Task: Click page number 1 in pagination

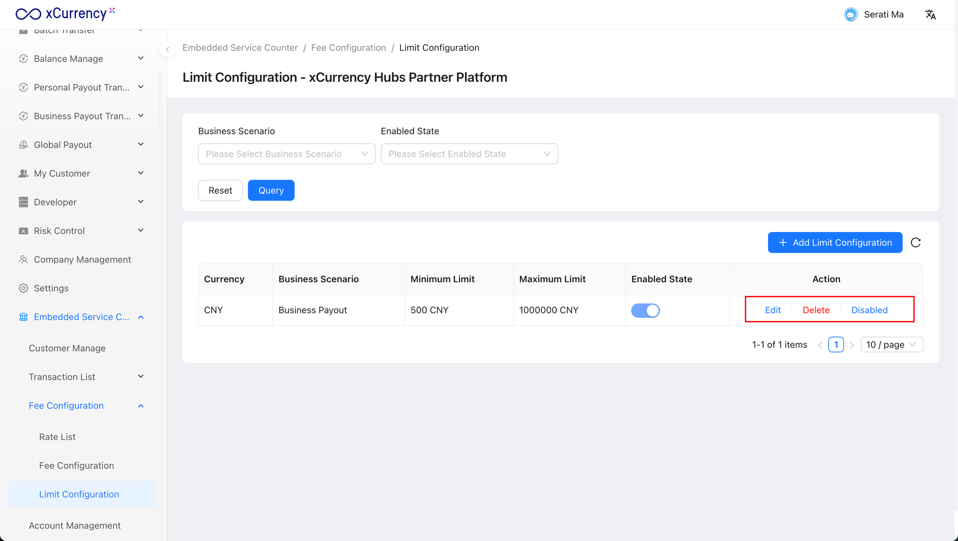Action: point(836,345)
